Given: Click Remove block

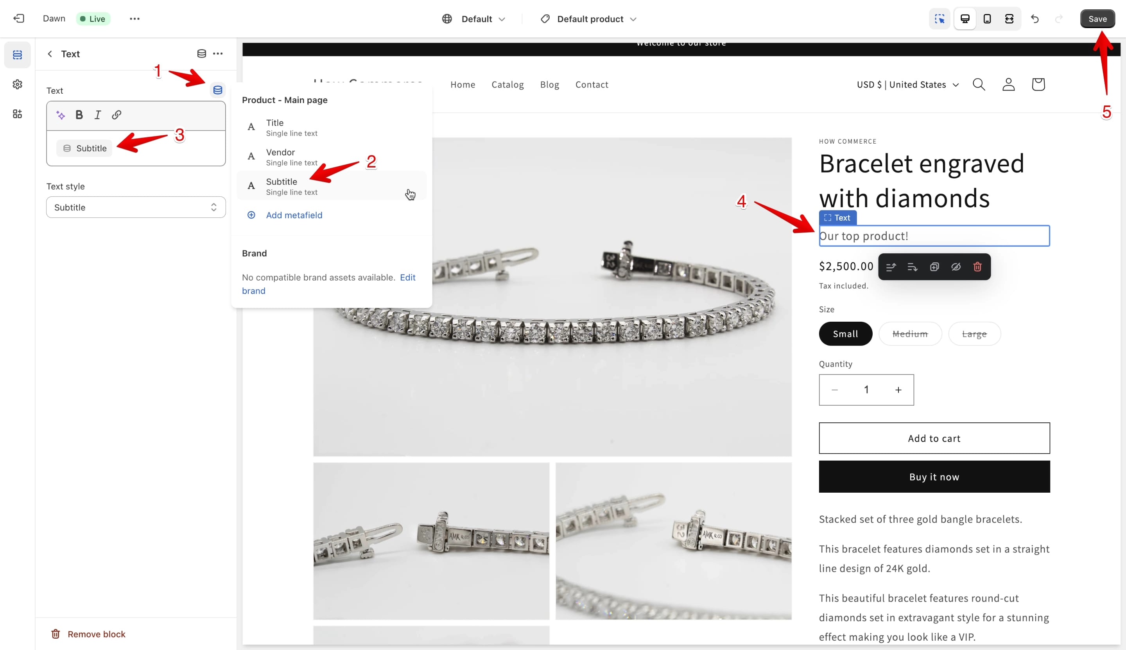Looking at the screenshot, I should click(88, 634).
